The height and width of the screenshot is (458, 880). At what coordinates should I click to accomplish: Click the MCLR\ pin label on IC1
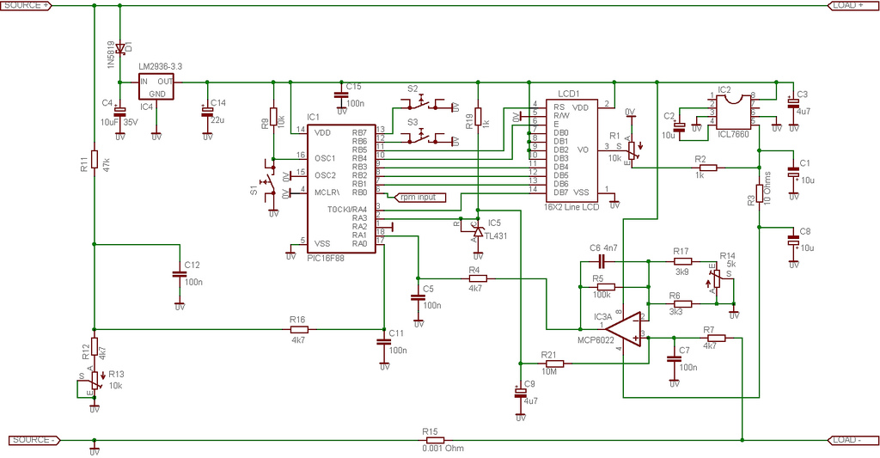(327, 192)
